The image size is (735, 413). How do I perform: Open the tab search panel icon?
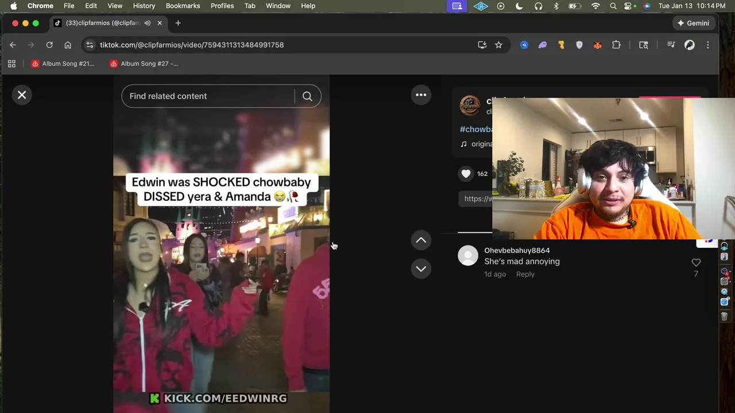644,45
